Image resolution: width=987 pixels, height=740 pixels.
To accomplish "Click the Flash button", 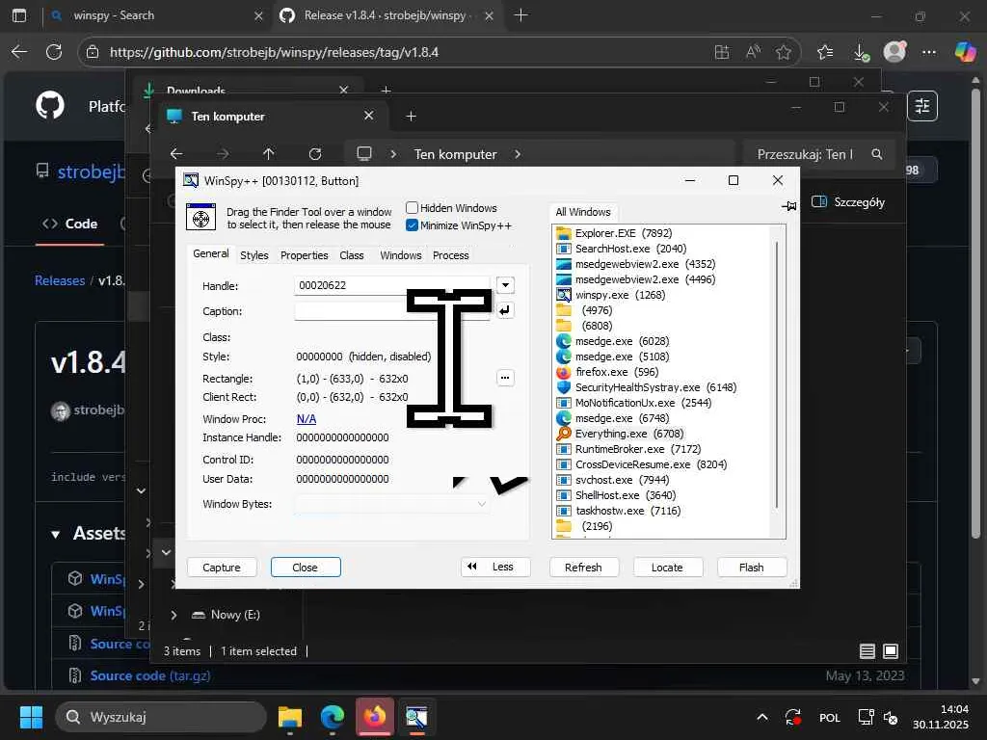I will click(x=752, y=567).
